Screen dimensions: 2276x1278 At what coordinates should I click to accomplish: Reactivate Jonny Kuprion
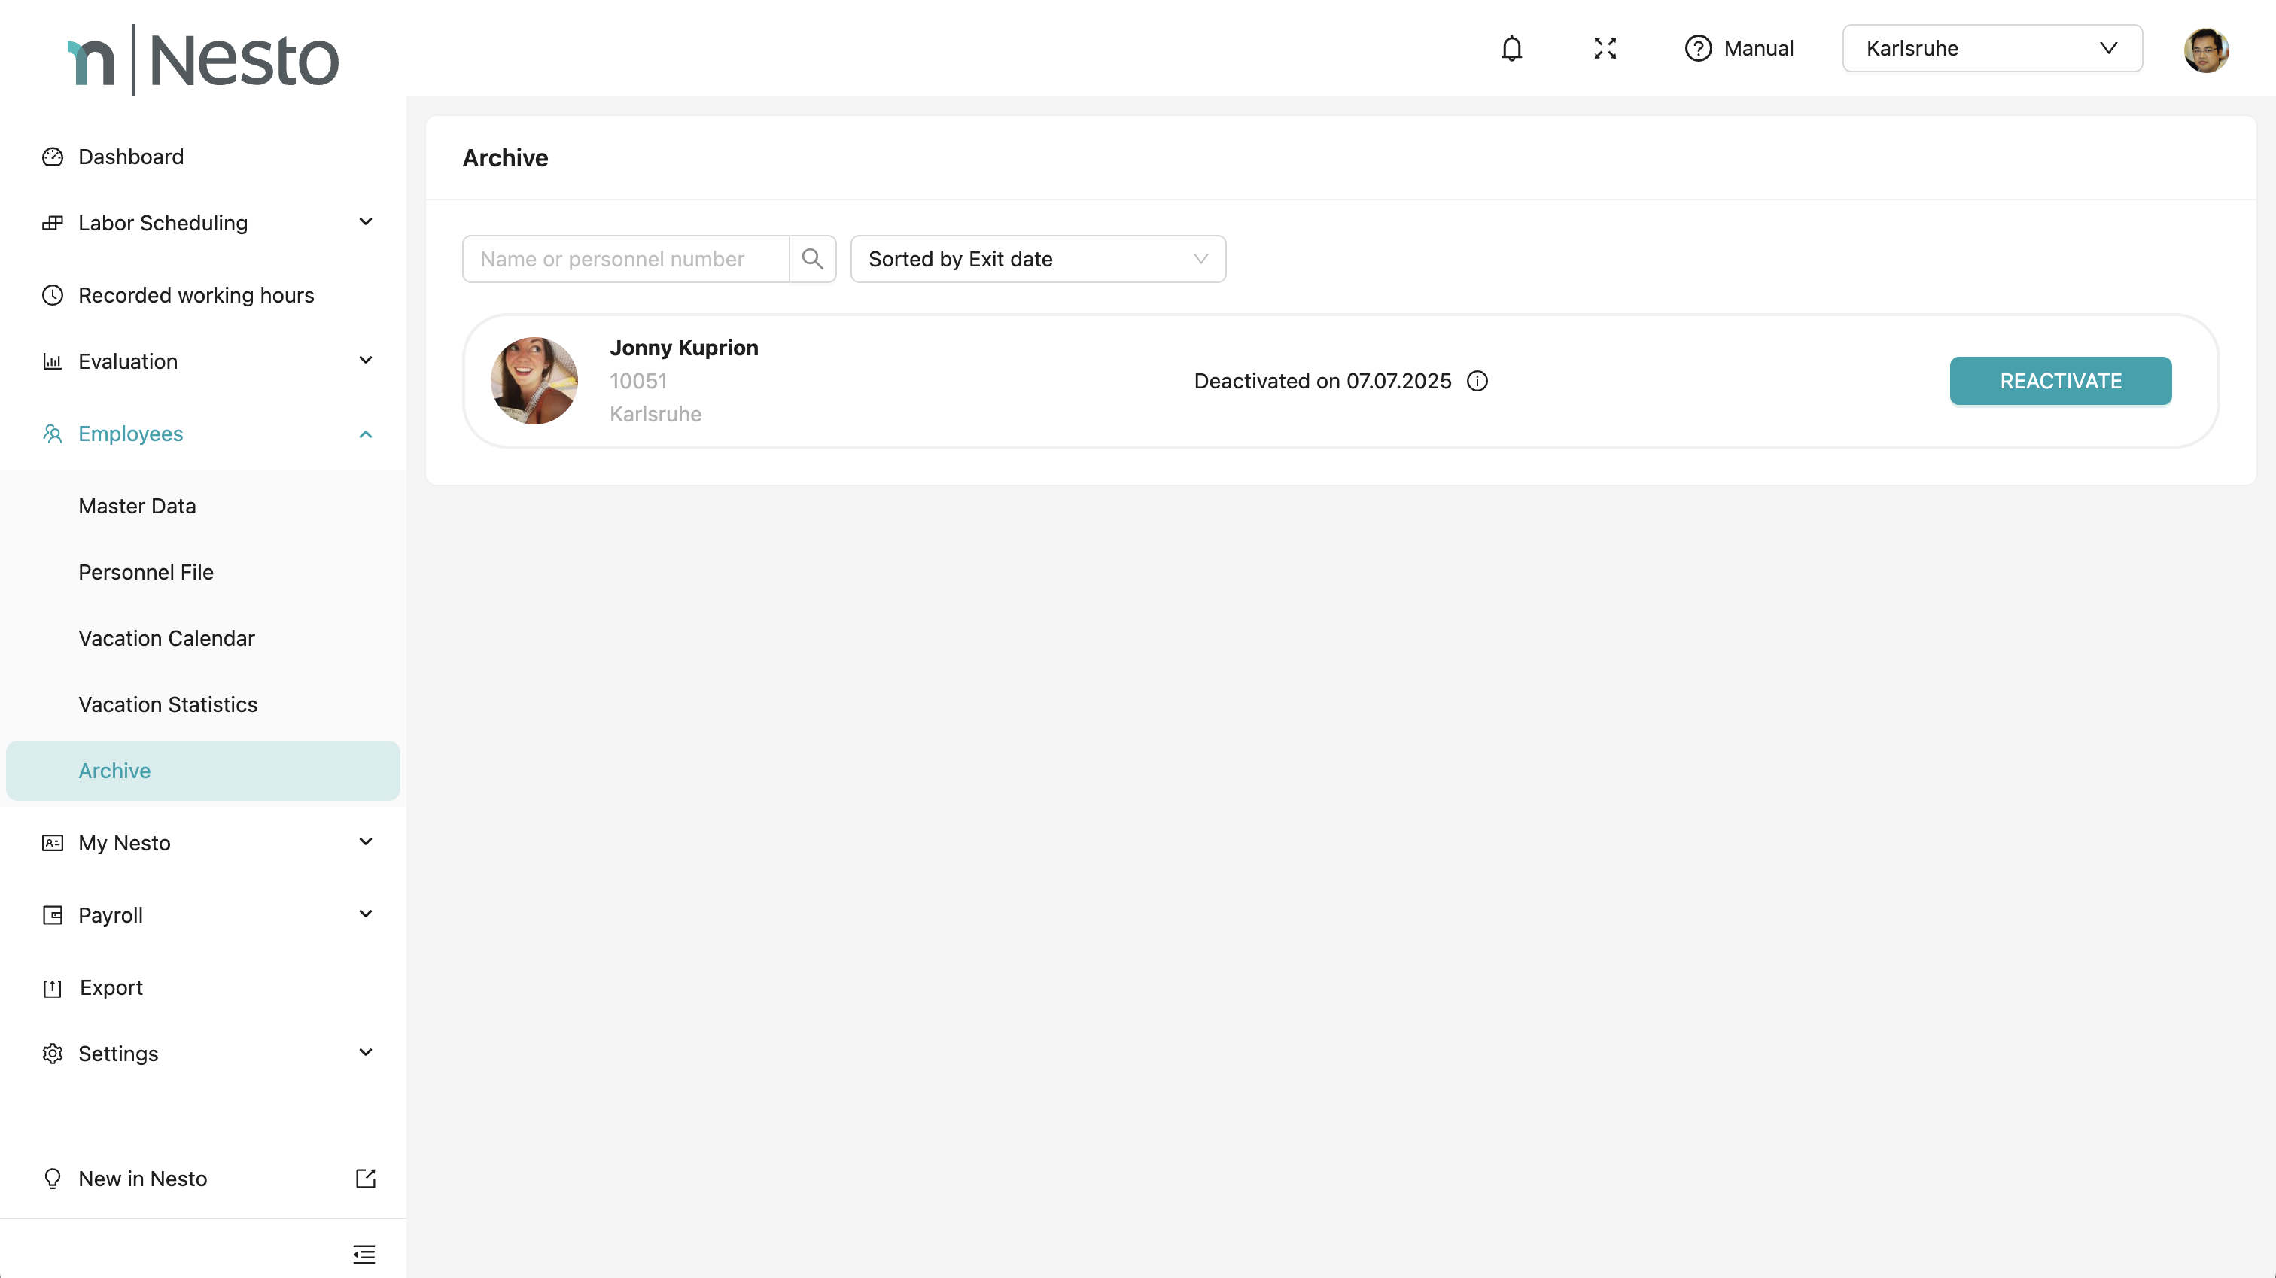click(x=2059, y=381)
